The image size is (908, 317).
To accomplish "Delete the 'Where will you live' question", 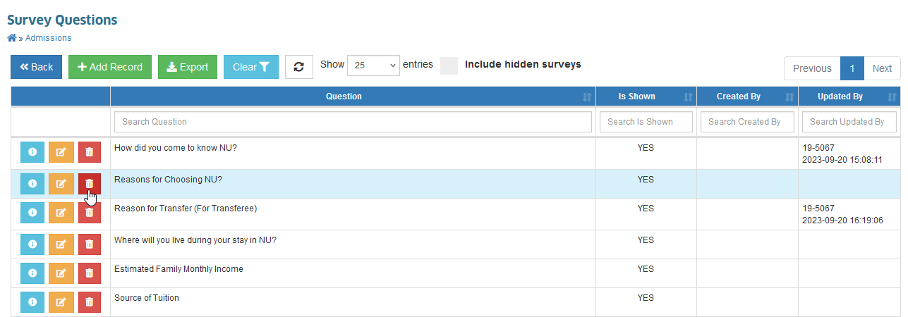I will point(90,244).
